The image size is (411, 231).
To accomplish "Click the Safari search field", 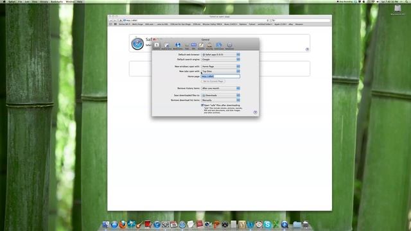I will point(301,20).
